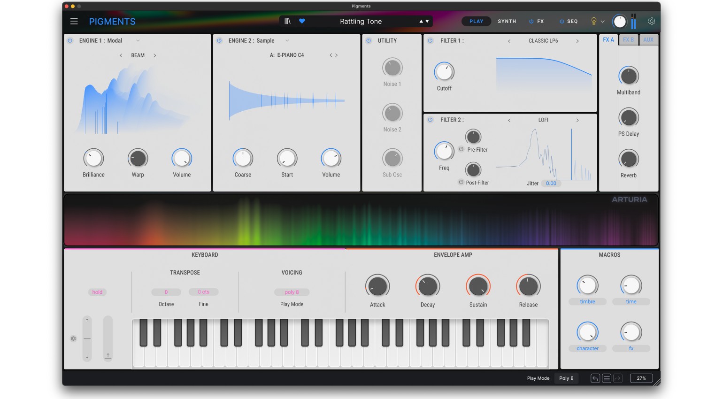Click the PLAY view button
Screen dimensions: 723x399
click(476, 21)
